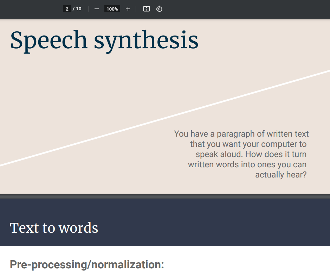
Task: Toggle the fit to page icon
Action: [147, 9]
